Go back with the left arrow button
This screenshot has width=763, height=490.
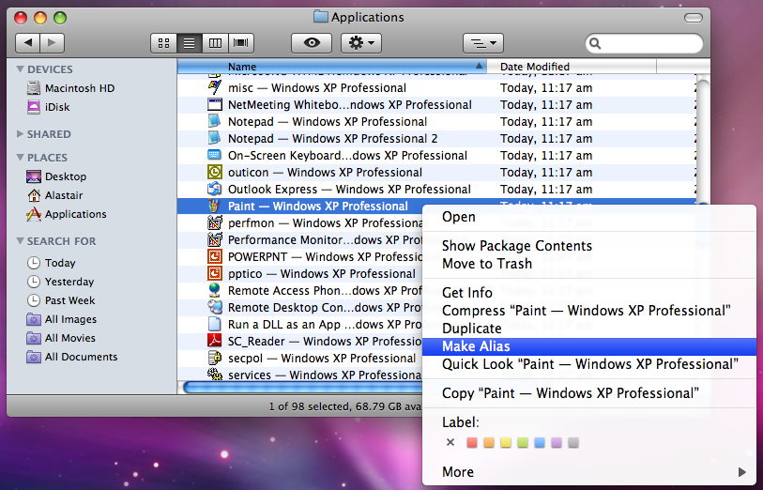pos(28,43)
